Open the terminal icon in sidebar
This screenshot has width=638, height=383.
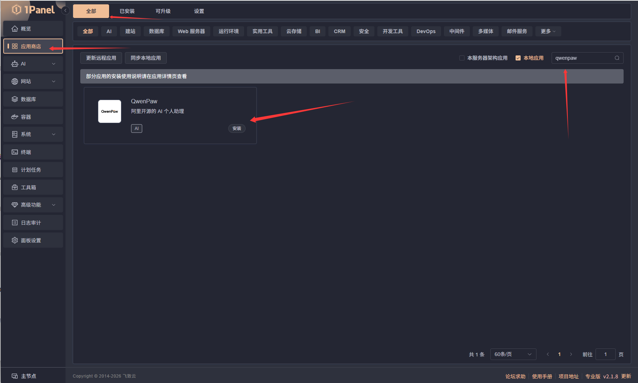[15, 152]
